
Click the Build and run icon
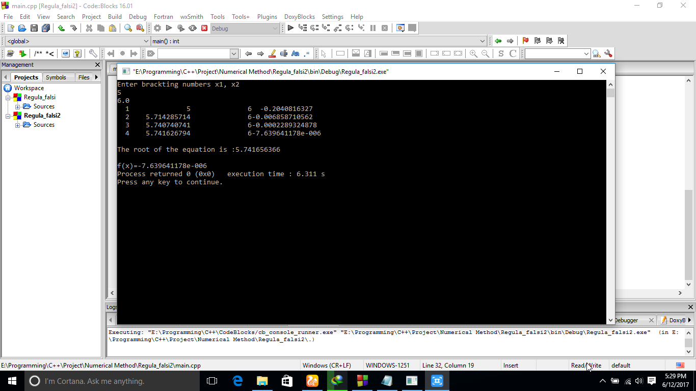click(181, 29)
